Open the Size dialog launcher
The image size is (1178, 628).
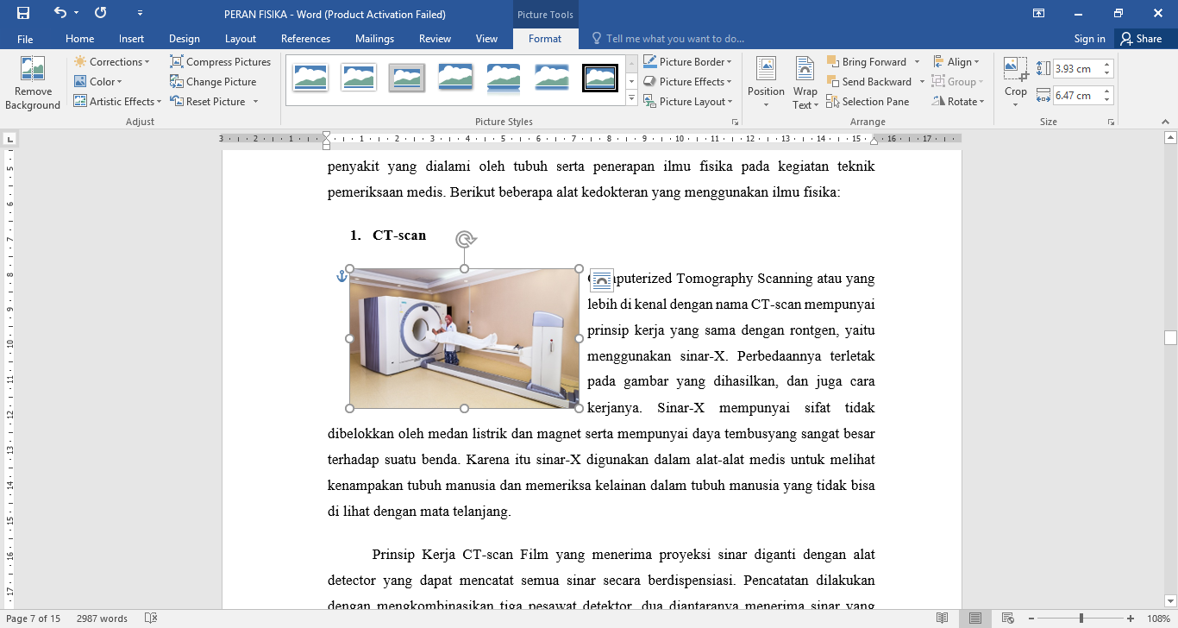tap(1111, 122)
